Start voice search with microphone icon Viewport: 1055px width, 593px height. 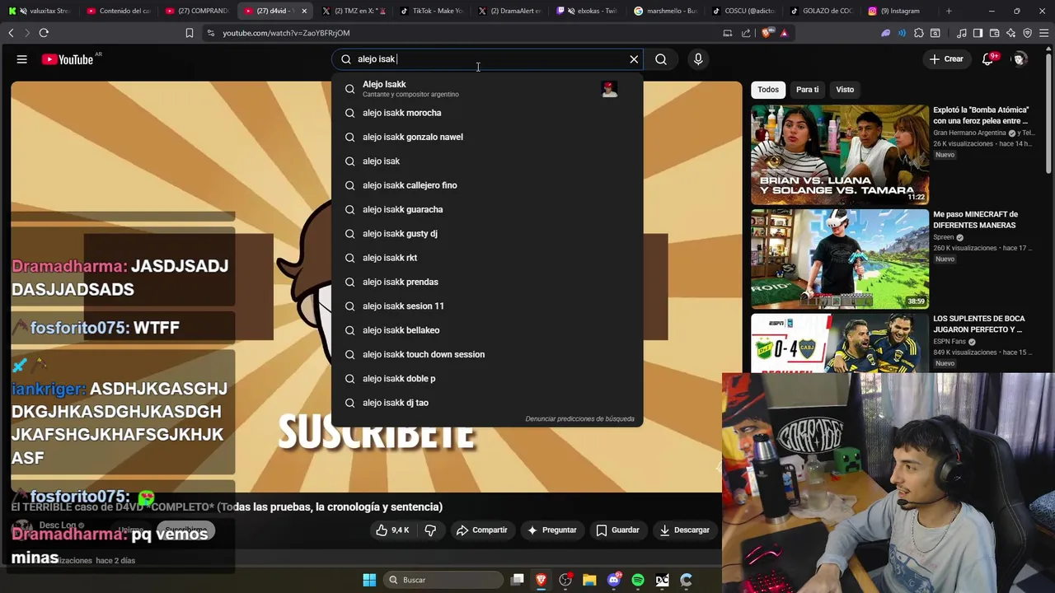tap(698, 59)
